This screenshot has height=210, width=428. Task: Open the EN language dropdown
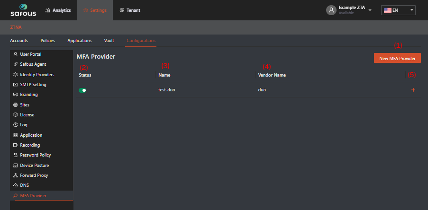pyautogui.click(x=398, y=10)
